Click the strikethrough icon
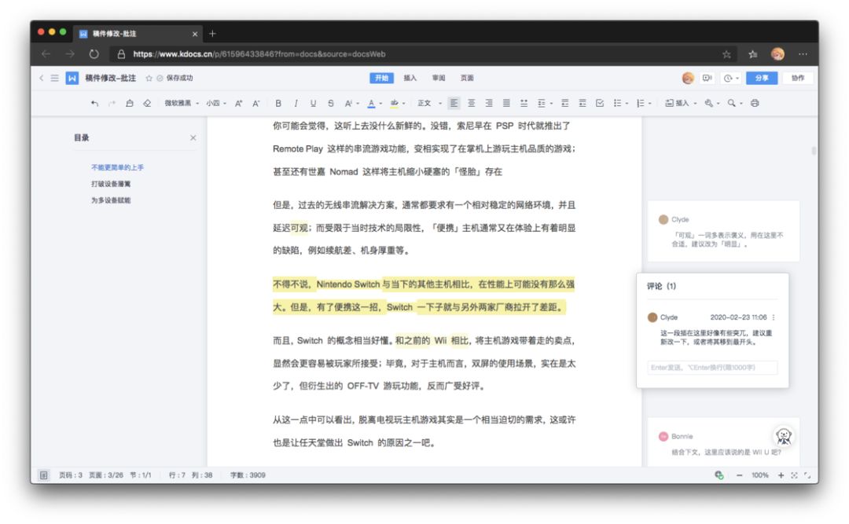 click(x=330, y=103)
